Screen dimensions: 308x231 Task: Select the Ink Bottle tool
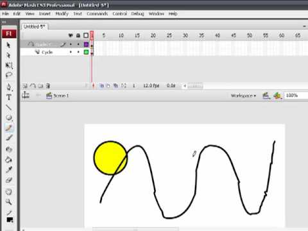pyautogui.click(x=9, y=150)
